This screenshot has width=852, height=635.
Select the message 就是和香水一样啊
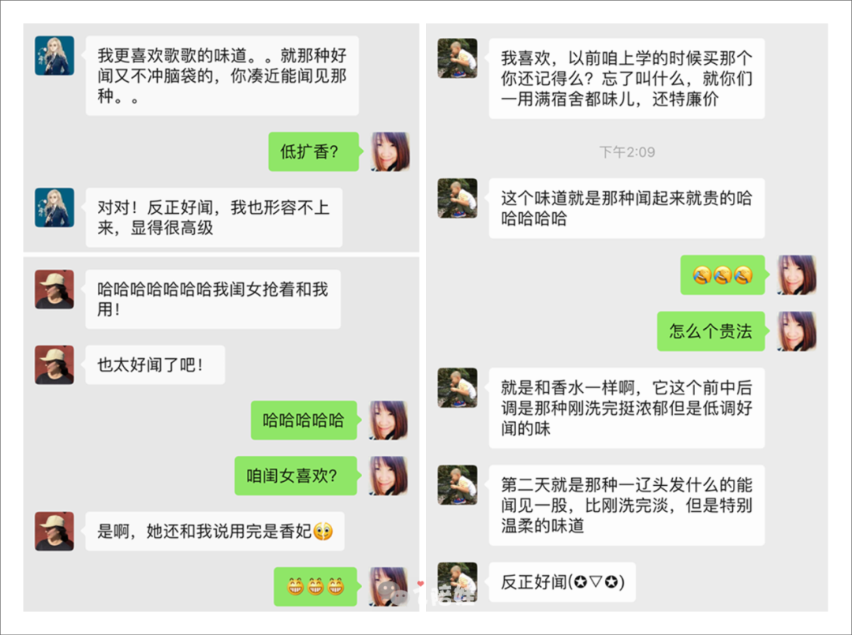[x=626, y=408]
